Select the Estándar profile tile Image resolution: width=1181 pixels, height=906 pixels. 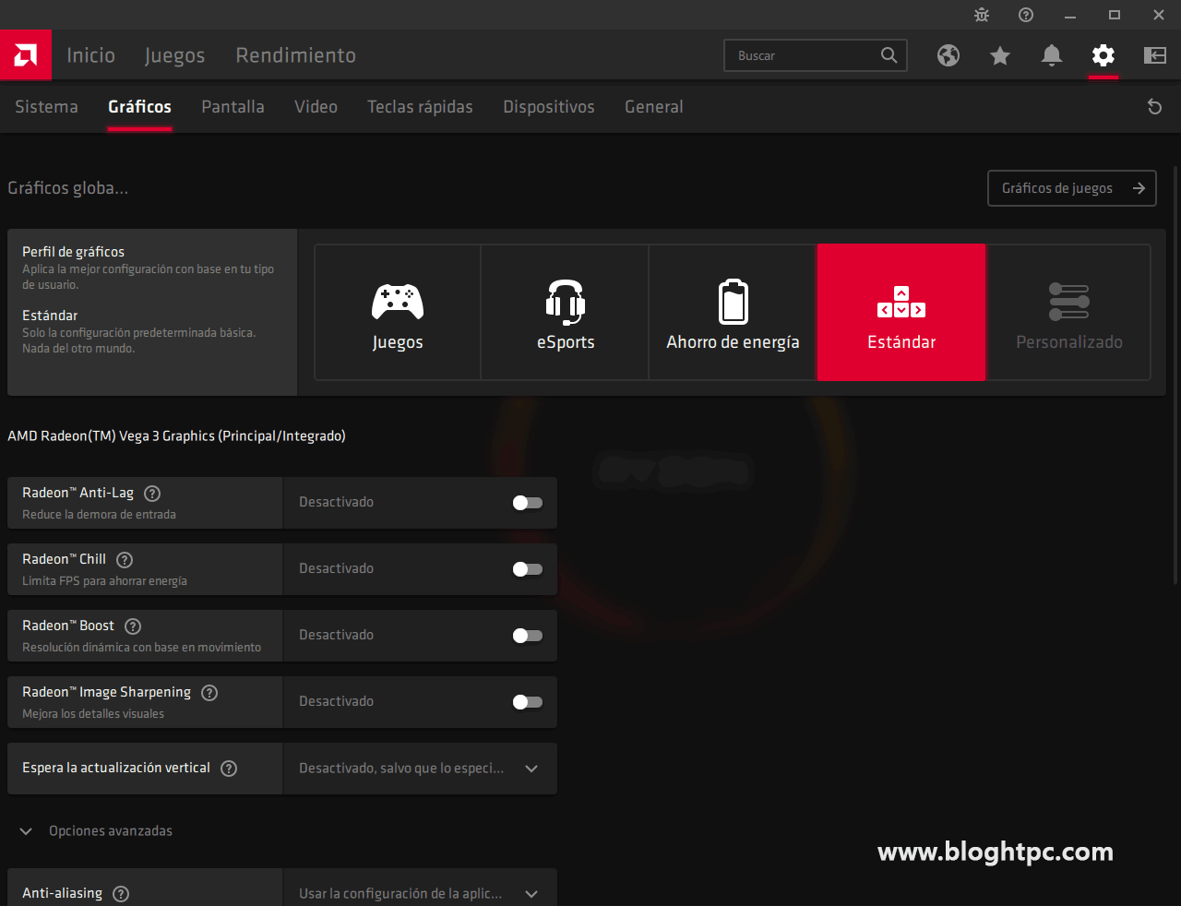tap(901, 312)
